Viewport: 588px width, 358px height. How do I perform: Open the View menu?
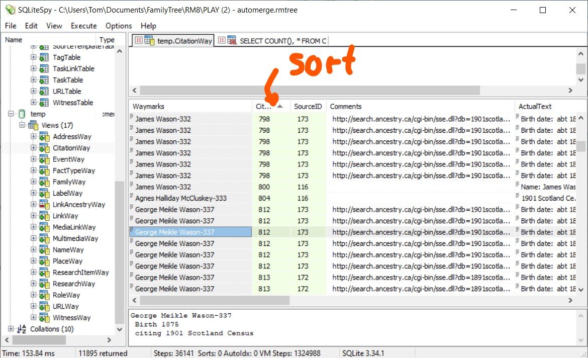coord(54,26)
